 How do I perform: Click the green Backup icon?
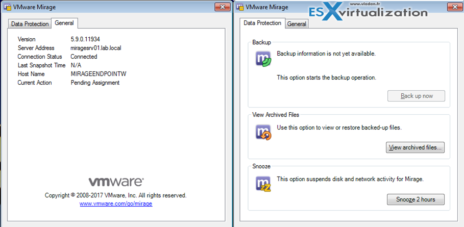[x=263, y=59]
